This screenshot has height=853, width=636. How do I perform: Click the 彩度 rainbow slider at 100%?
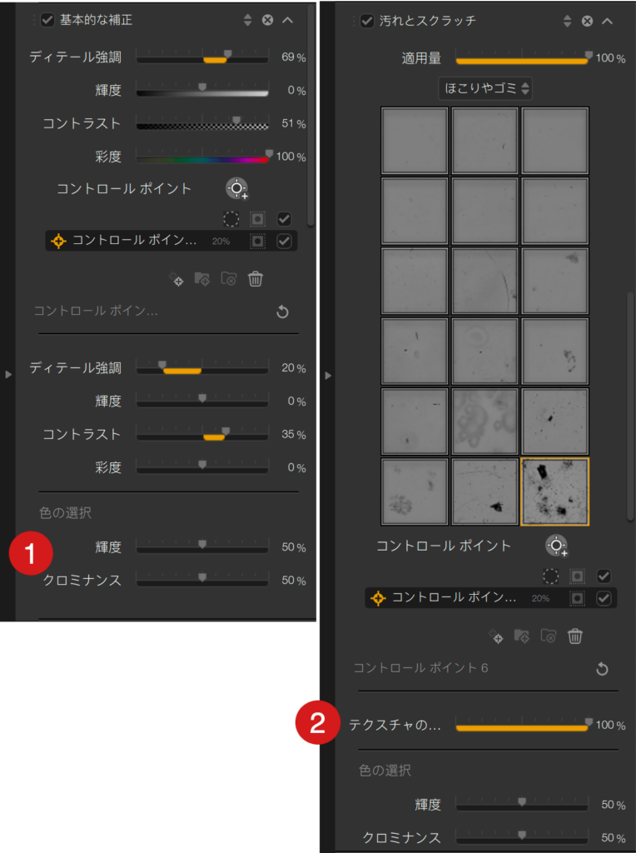202,157
